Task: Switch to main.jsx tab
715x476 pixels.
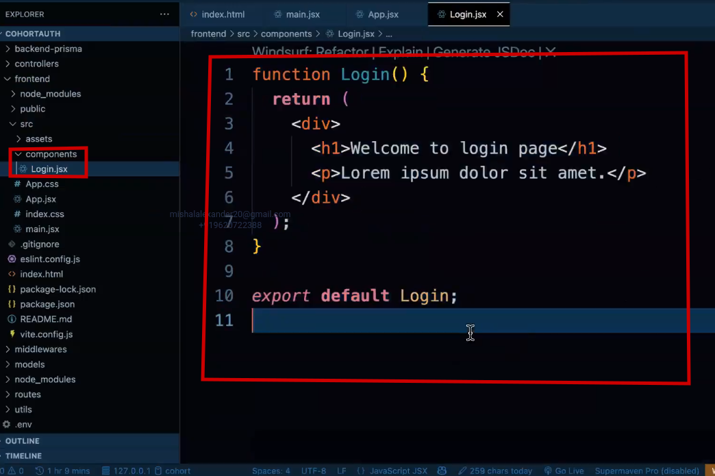Action: tap(297, 14)
